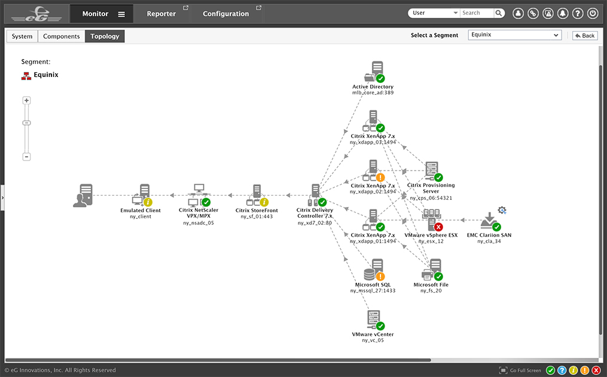This screenshot has width=607, height=377.
Task: Click the search magnifier icon
Action: 499,13
